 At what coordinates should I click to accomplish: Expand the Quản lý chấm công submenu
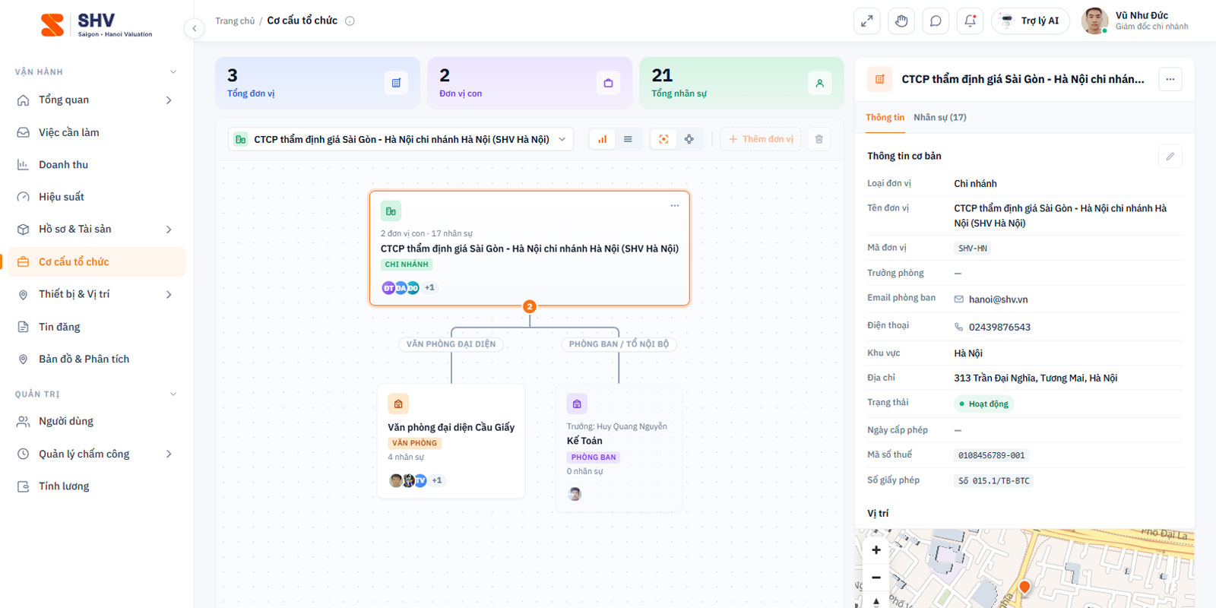click(x=169, y=454)
